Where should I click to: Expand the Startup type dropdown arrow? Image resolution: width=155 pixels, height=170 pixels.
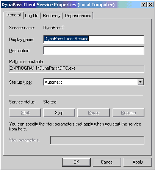141,82
